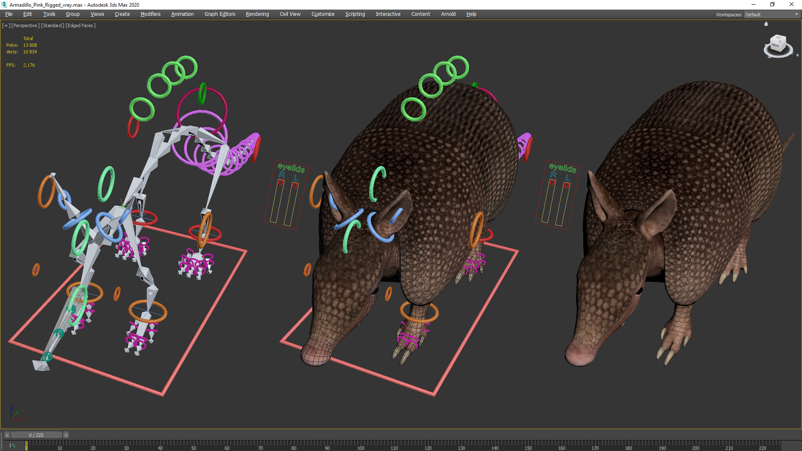Open the Edged Faces viewport label menu
The height and width of the screenshot is (451, 802).
tap(81, 25)
